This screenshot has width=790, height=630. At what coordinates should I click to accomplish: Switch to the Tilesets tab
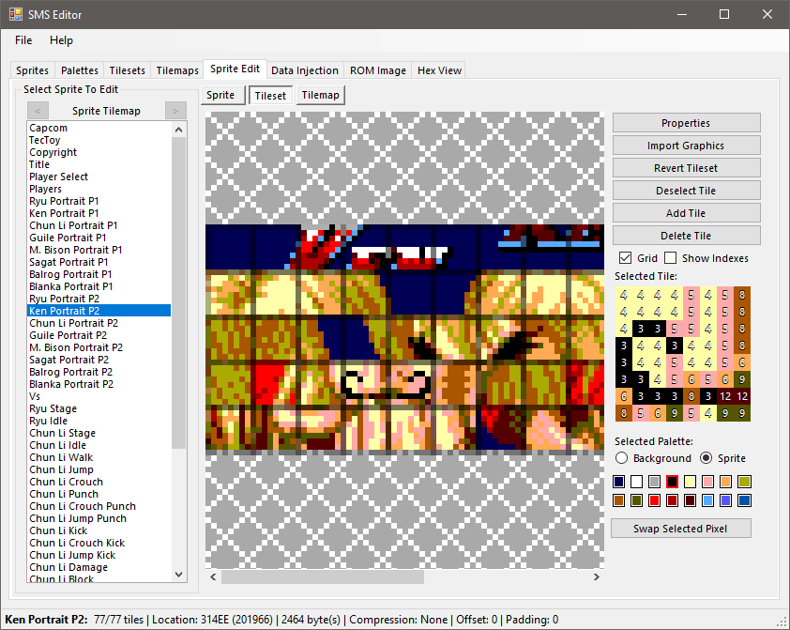(x=127, y=70)
